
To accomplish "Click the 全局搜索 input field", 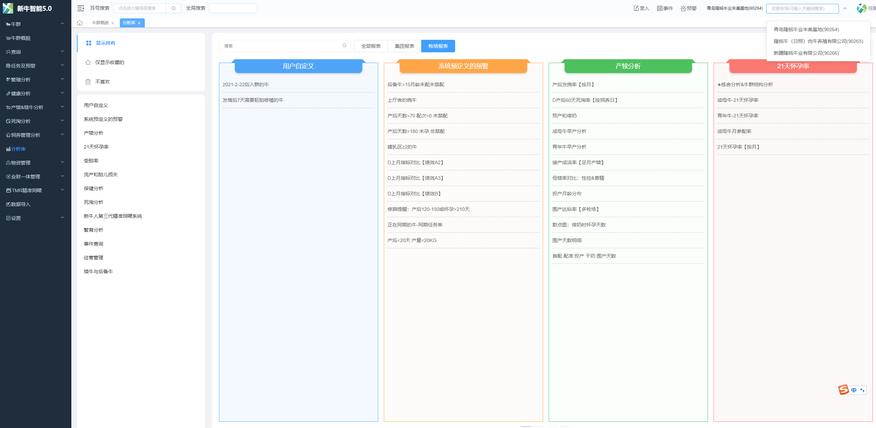I will tap(233, 8).
